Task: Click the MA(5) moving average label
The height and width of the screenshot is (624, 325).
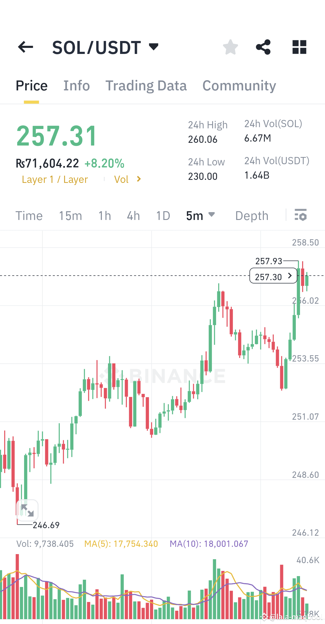Action: (x=120, y=544)
